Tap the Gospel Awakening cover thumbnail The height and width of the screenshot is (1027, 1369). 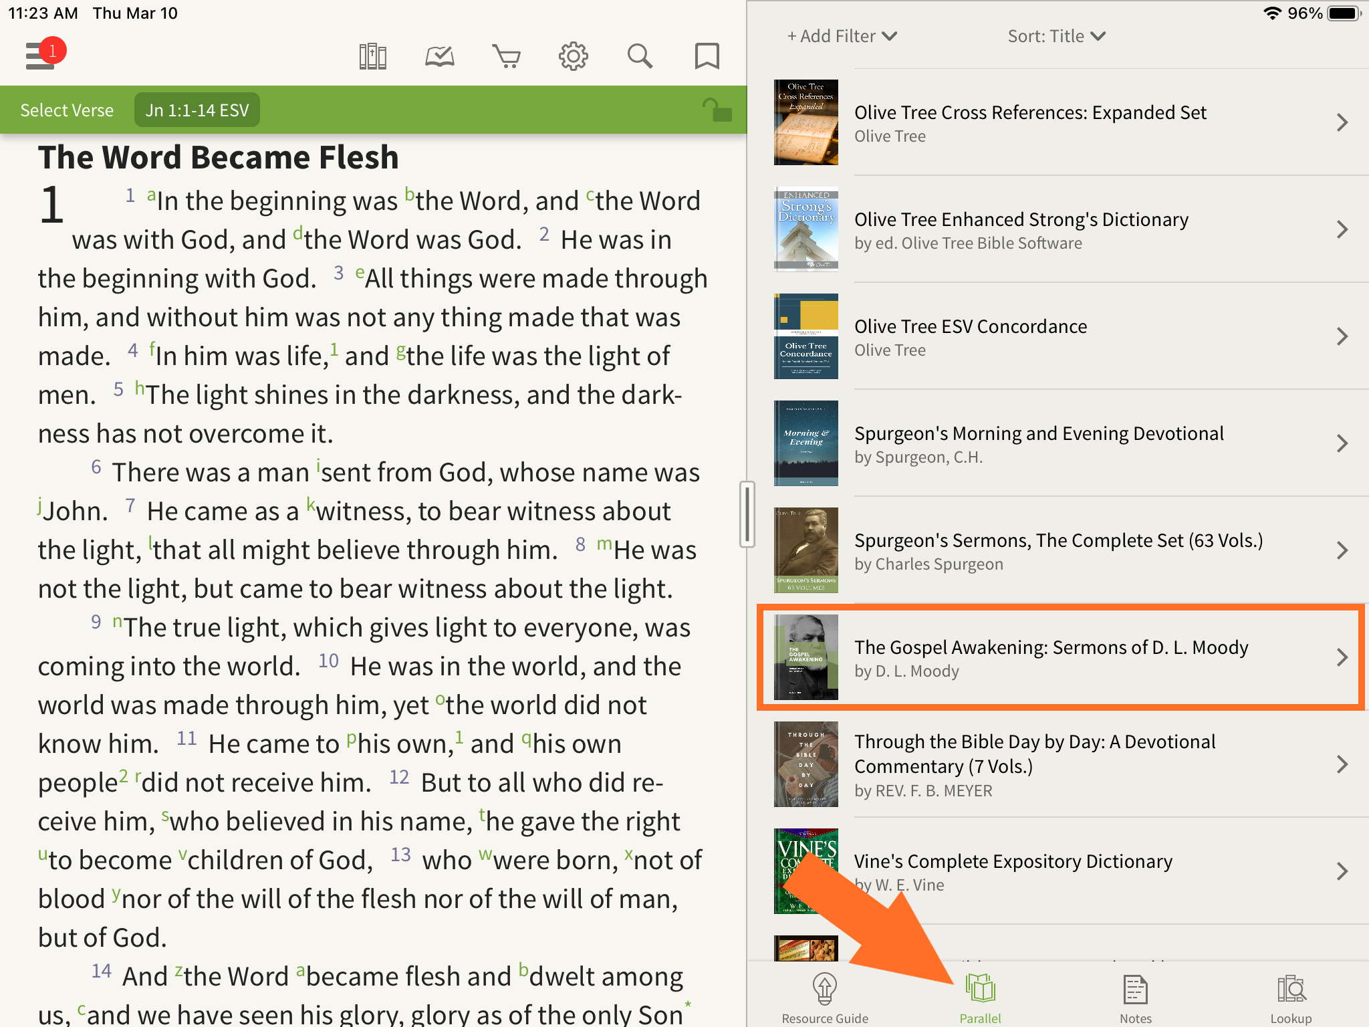click(805, 657)
